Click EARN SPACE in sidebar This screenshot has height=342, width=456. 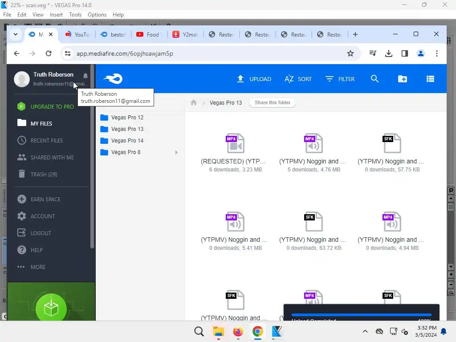click(x=39, y=199)
